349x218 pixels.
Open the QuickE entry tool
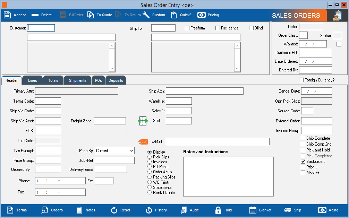coord(181,15)
